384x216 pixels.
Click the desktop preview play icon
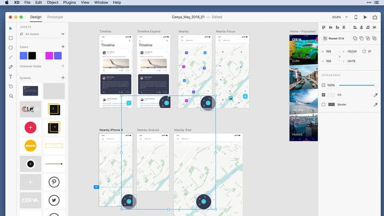coord(365,17)
